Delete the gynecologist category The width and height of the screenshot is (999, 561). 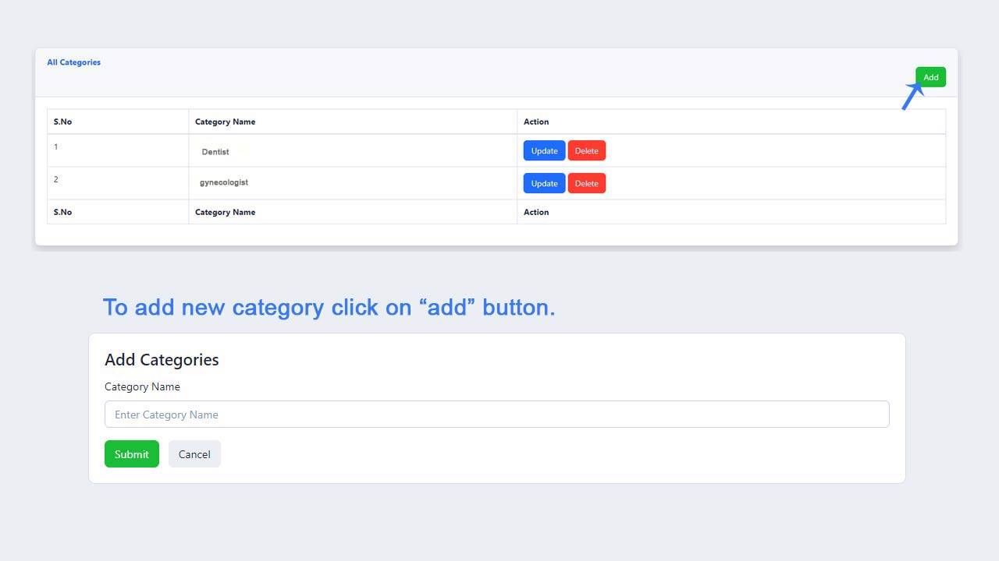(586, 184)
